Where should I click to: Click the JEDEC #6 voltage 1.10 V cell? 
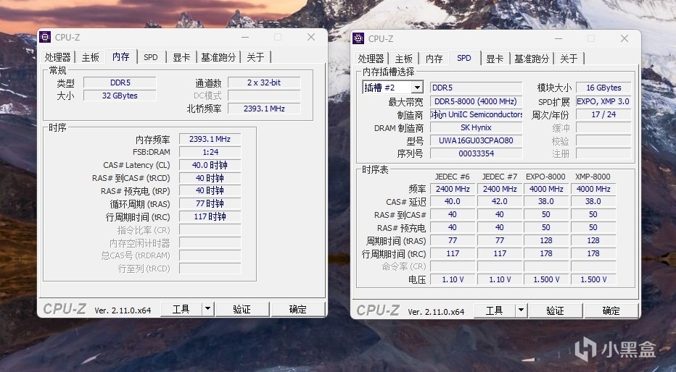click(453, 279)
